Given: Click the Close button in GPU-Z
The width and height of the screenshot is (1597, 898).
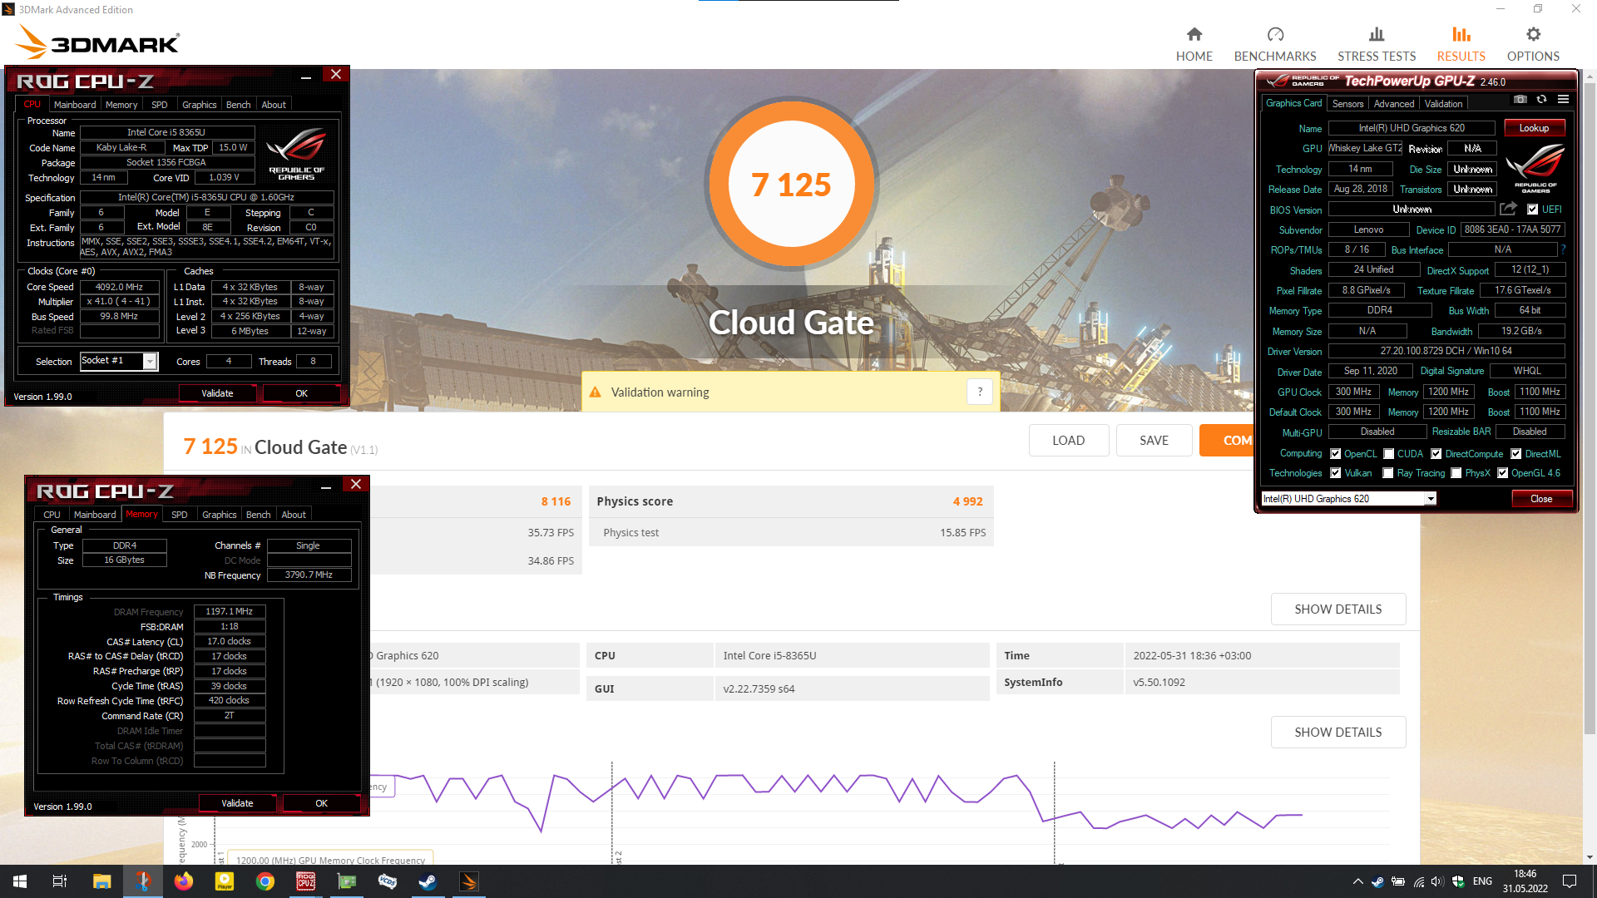Looking at the screenshot, I should pos(1541,499).
